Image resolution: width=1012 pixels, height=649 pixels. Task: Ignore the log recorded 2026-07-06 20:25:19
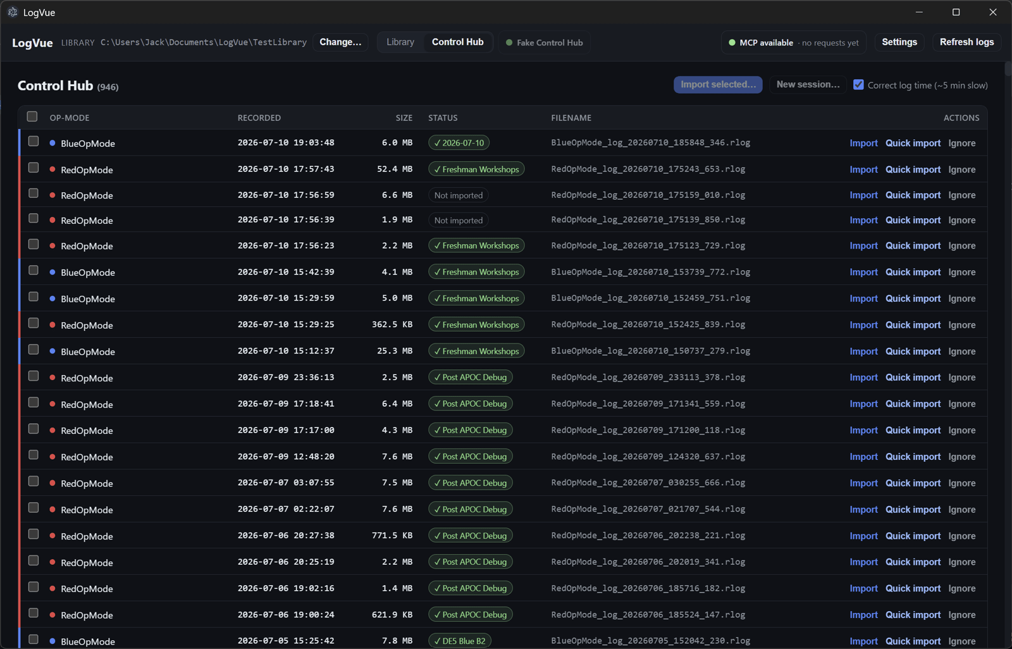click(961, 562)
